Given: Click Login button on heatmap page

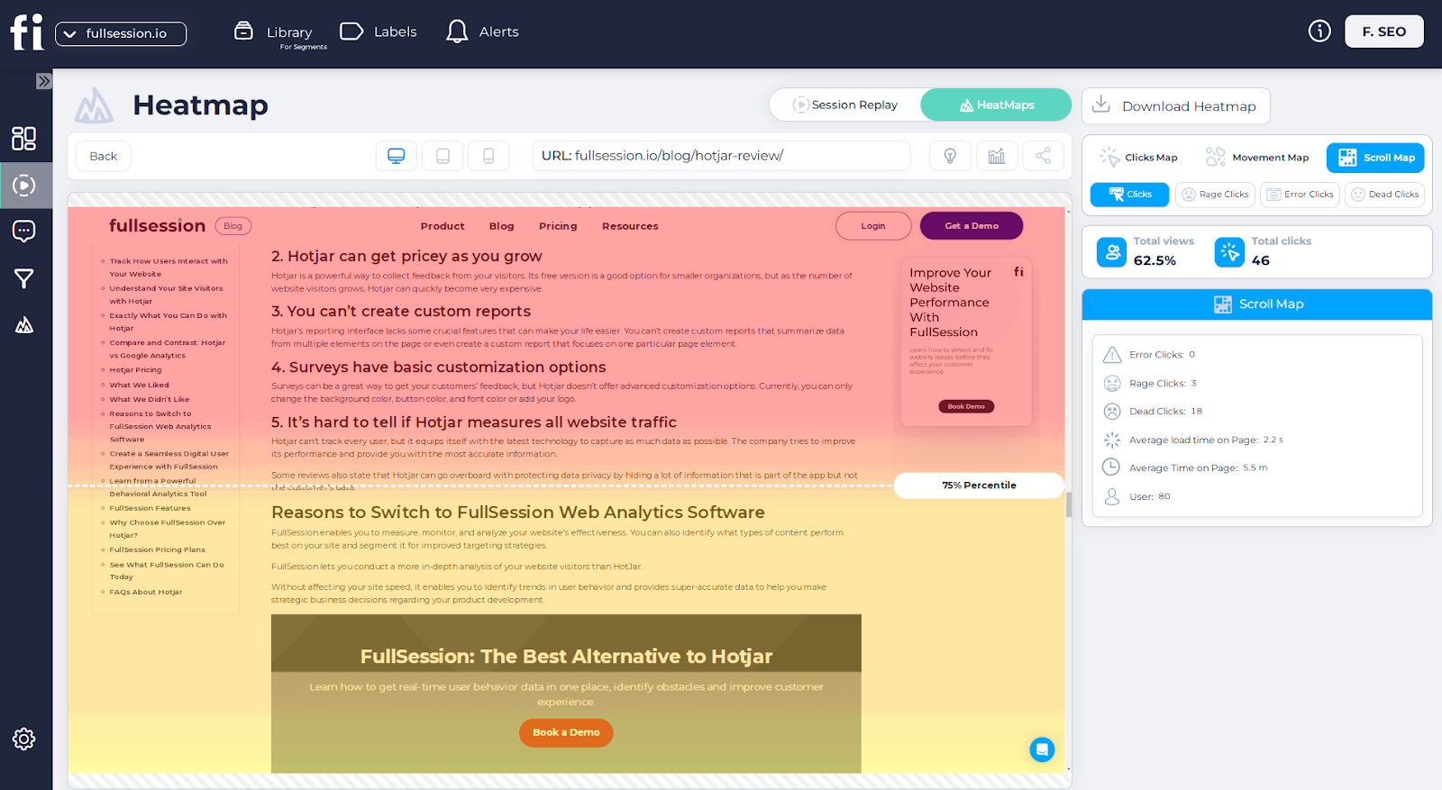Looking at the screenshot, I should (872, 226).
